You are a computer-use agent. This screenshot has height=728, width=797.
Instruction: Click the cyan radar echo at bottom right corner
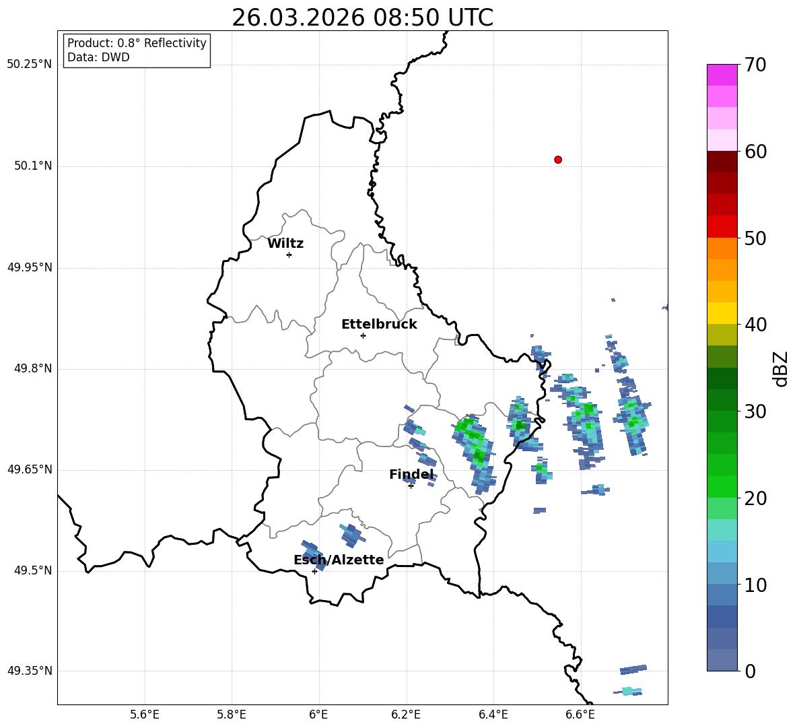(628, 691)
